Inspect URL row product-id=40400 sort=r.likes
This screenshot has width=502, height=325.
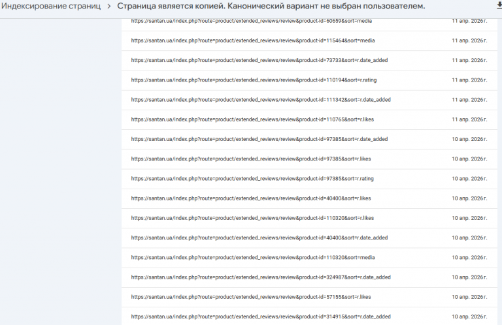[x=309, y=198]
